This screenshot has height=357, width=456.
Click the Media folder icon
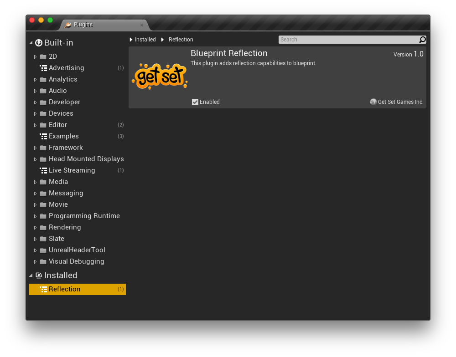[43, 182]
